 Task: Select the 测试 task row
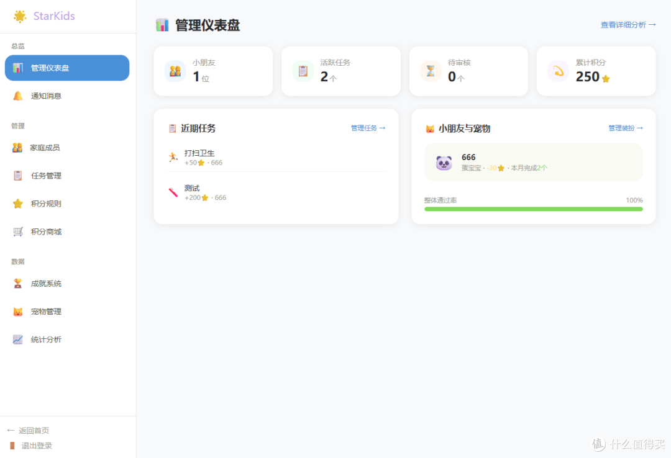pyautogui.click(x=276, y=192)
